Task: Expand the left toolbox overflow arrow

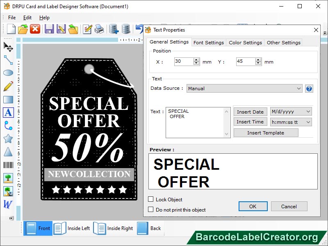Action: pyautogui.click(x=11, y=219)
